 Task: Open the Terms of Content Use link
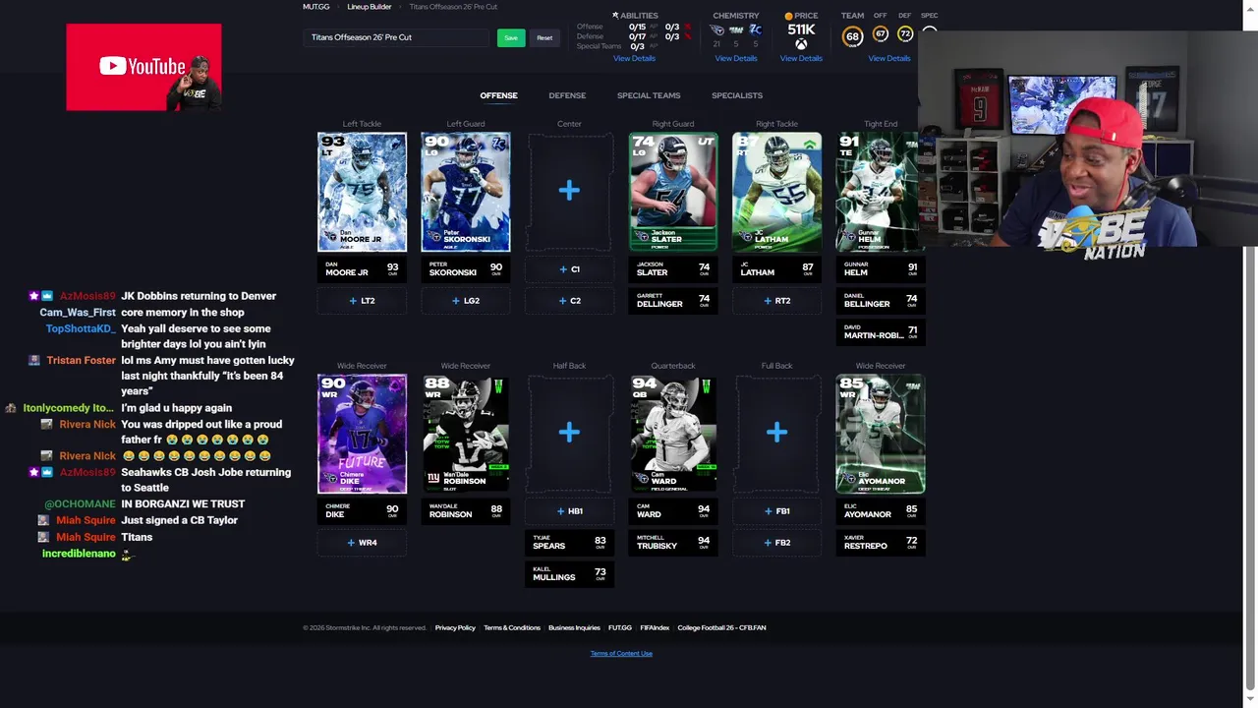(621, 654)
